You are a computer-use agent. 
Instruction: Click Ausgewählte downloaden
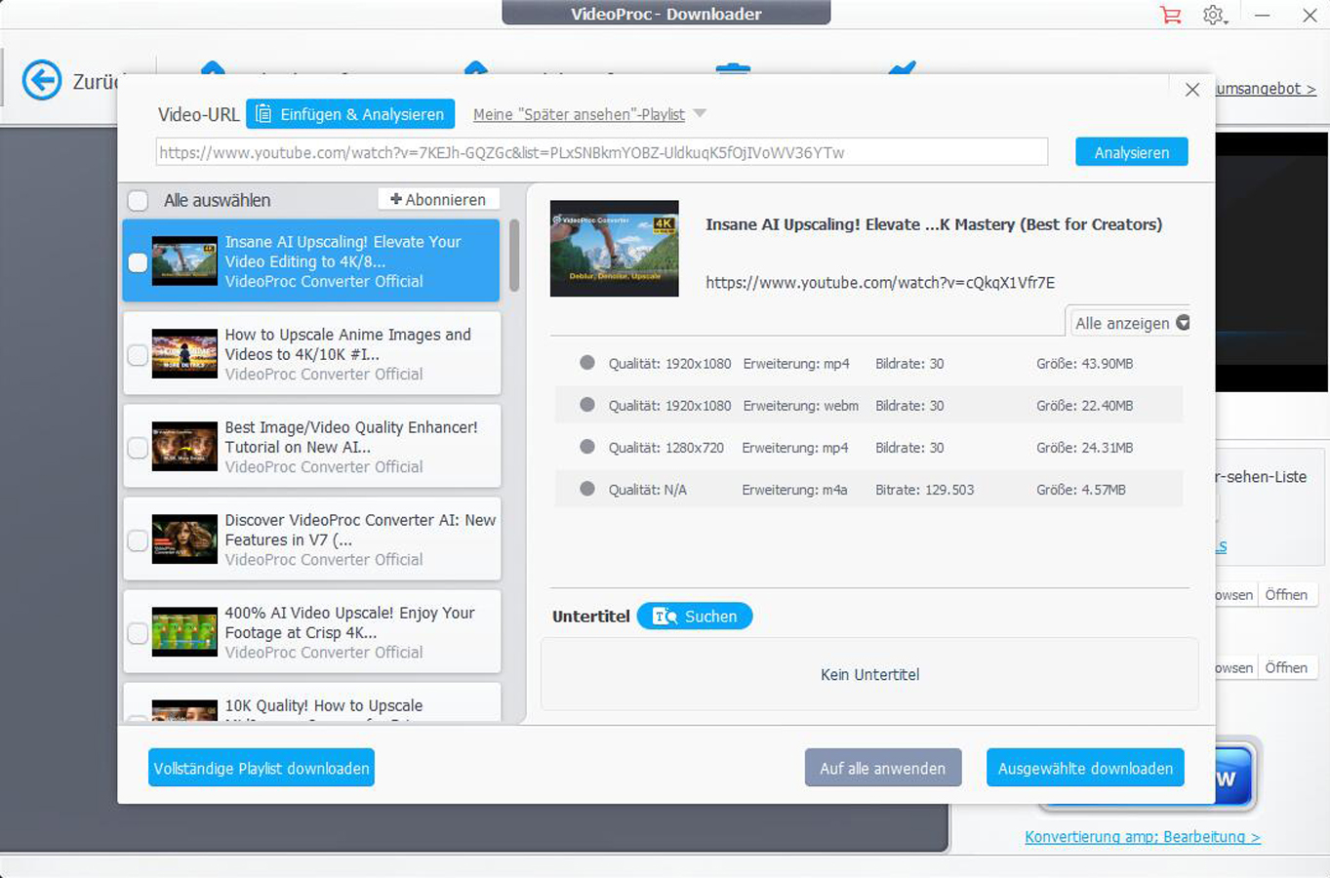(1085, 768)
